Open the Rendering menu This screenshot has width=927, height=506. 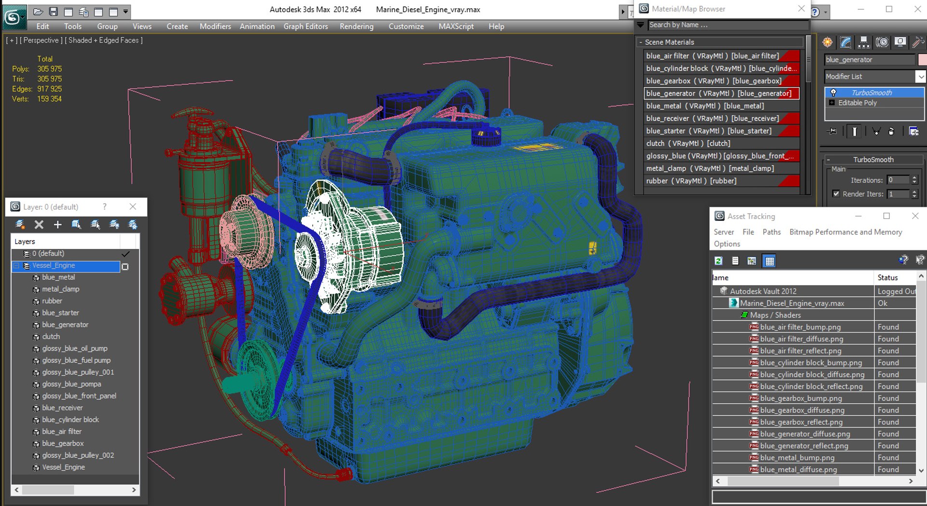tap(357, 27)
